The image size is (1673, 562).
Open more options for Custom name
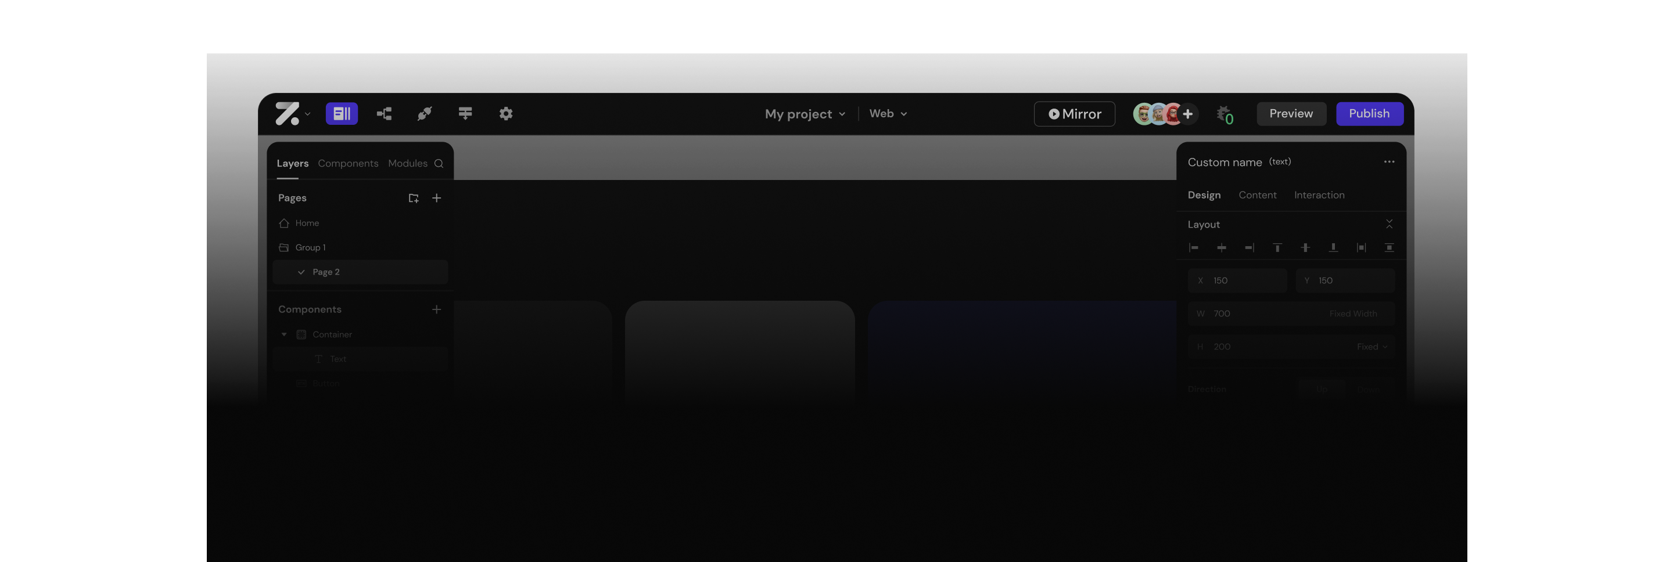click(x=1388, y=162)
